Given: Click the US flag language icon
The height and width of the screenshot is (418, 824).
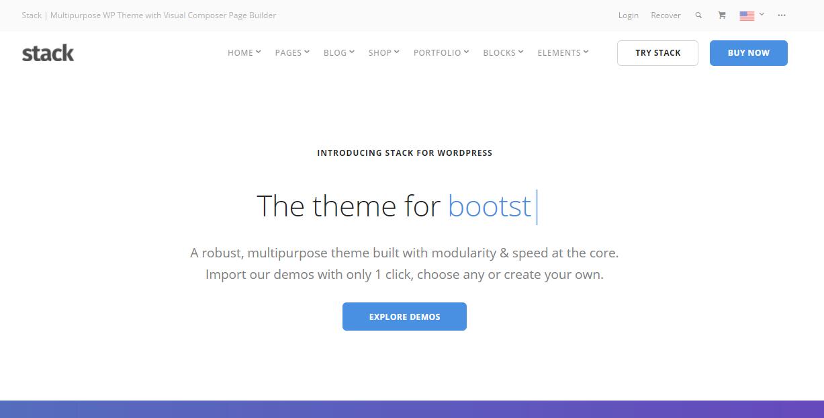Looking at the screenshot, I should 747,15.
